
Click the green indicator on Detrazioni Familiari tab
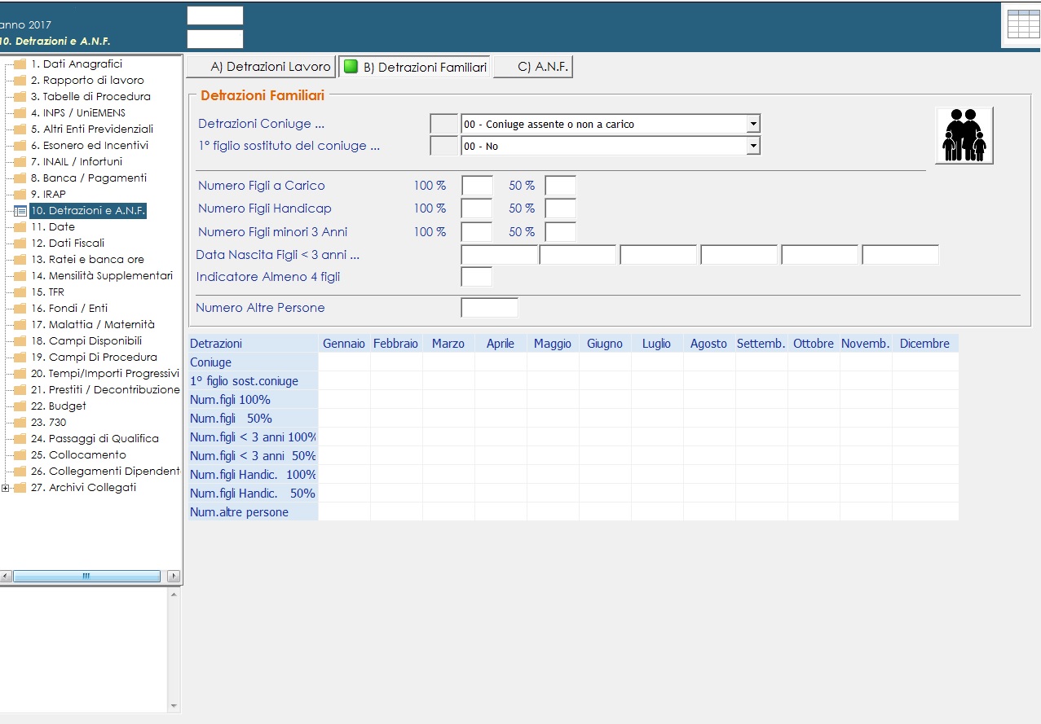(350, 67)
